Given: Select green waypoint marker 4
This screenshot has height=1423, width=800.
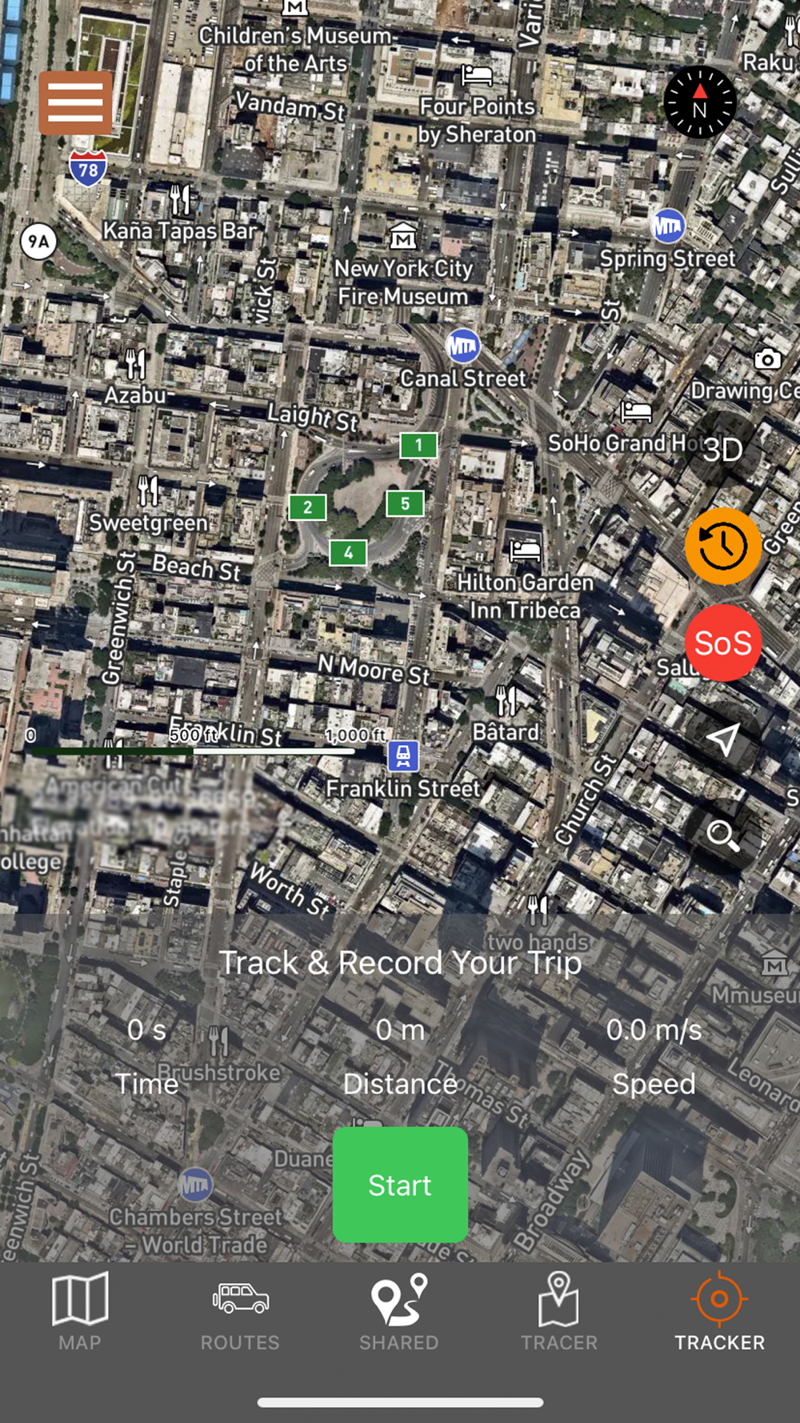Looking at the screenshot, I should [x=348, y=552].
